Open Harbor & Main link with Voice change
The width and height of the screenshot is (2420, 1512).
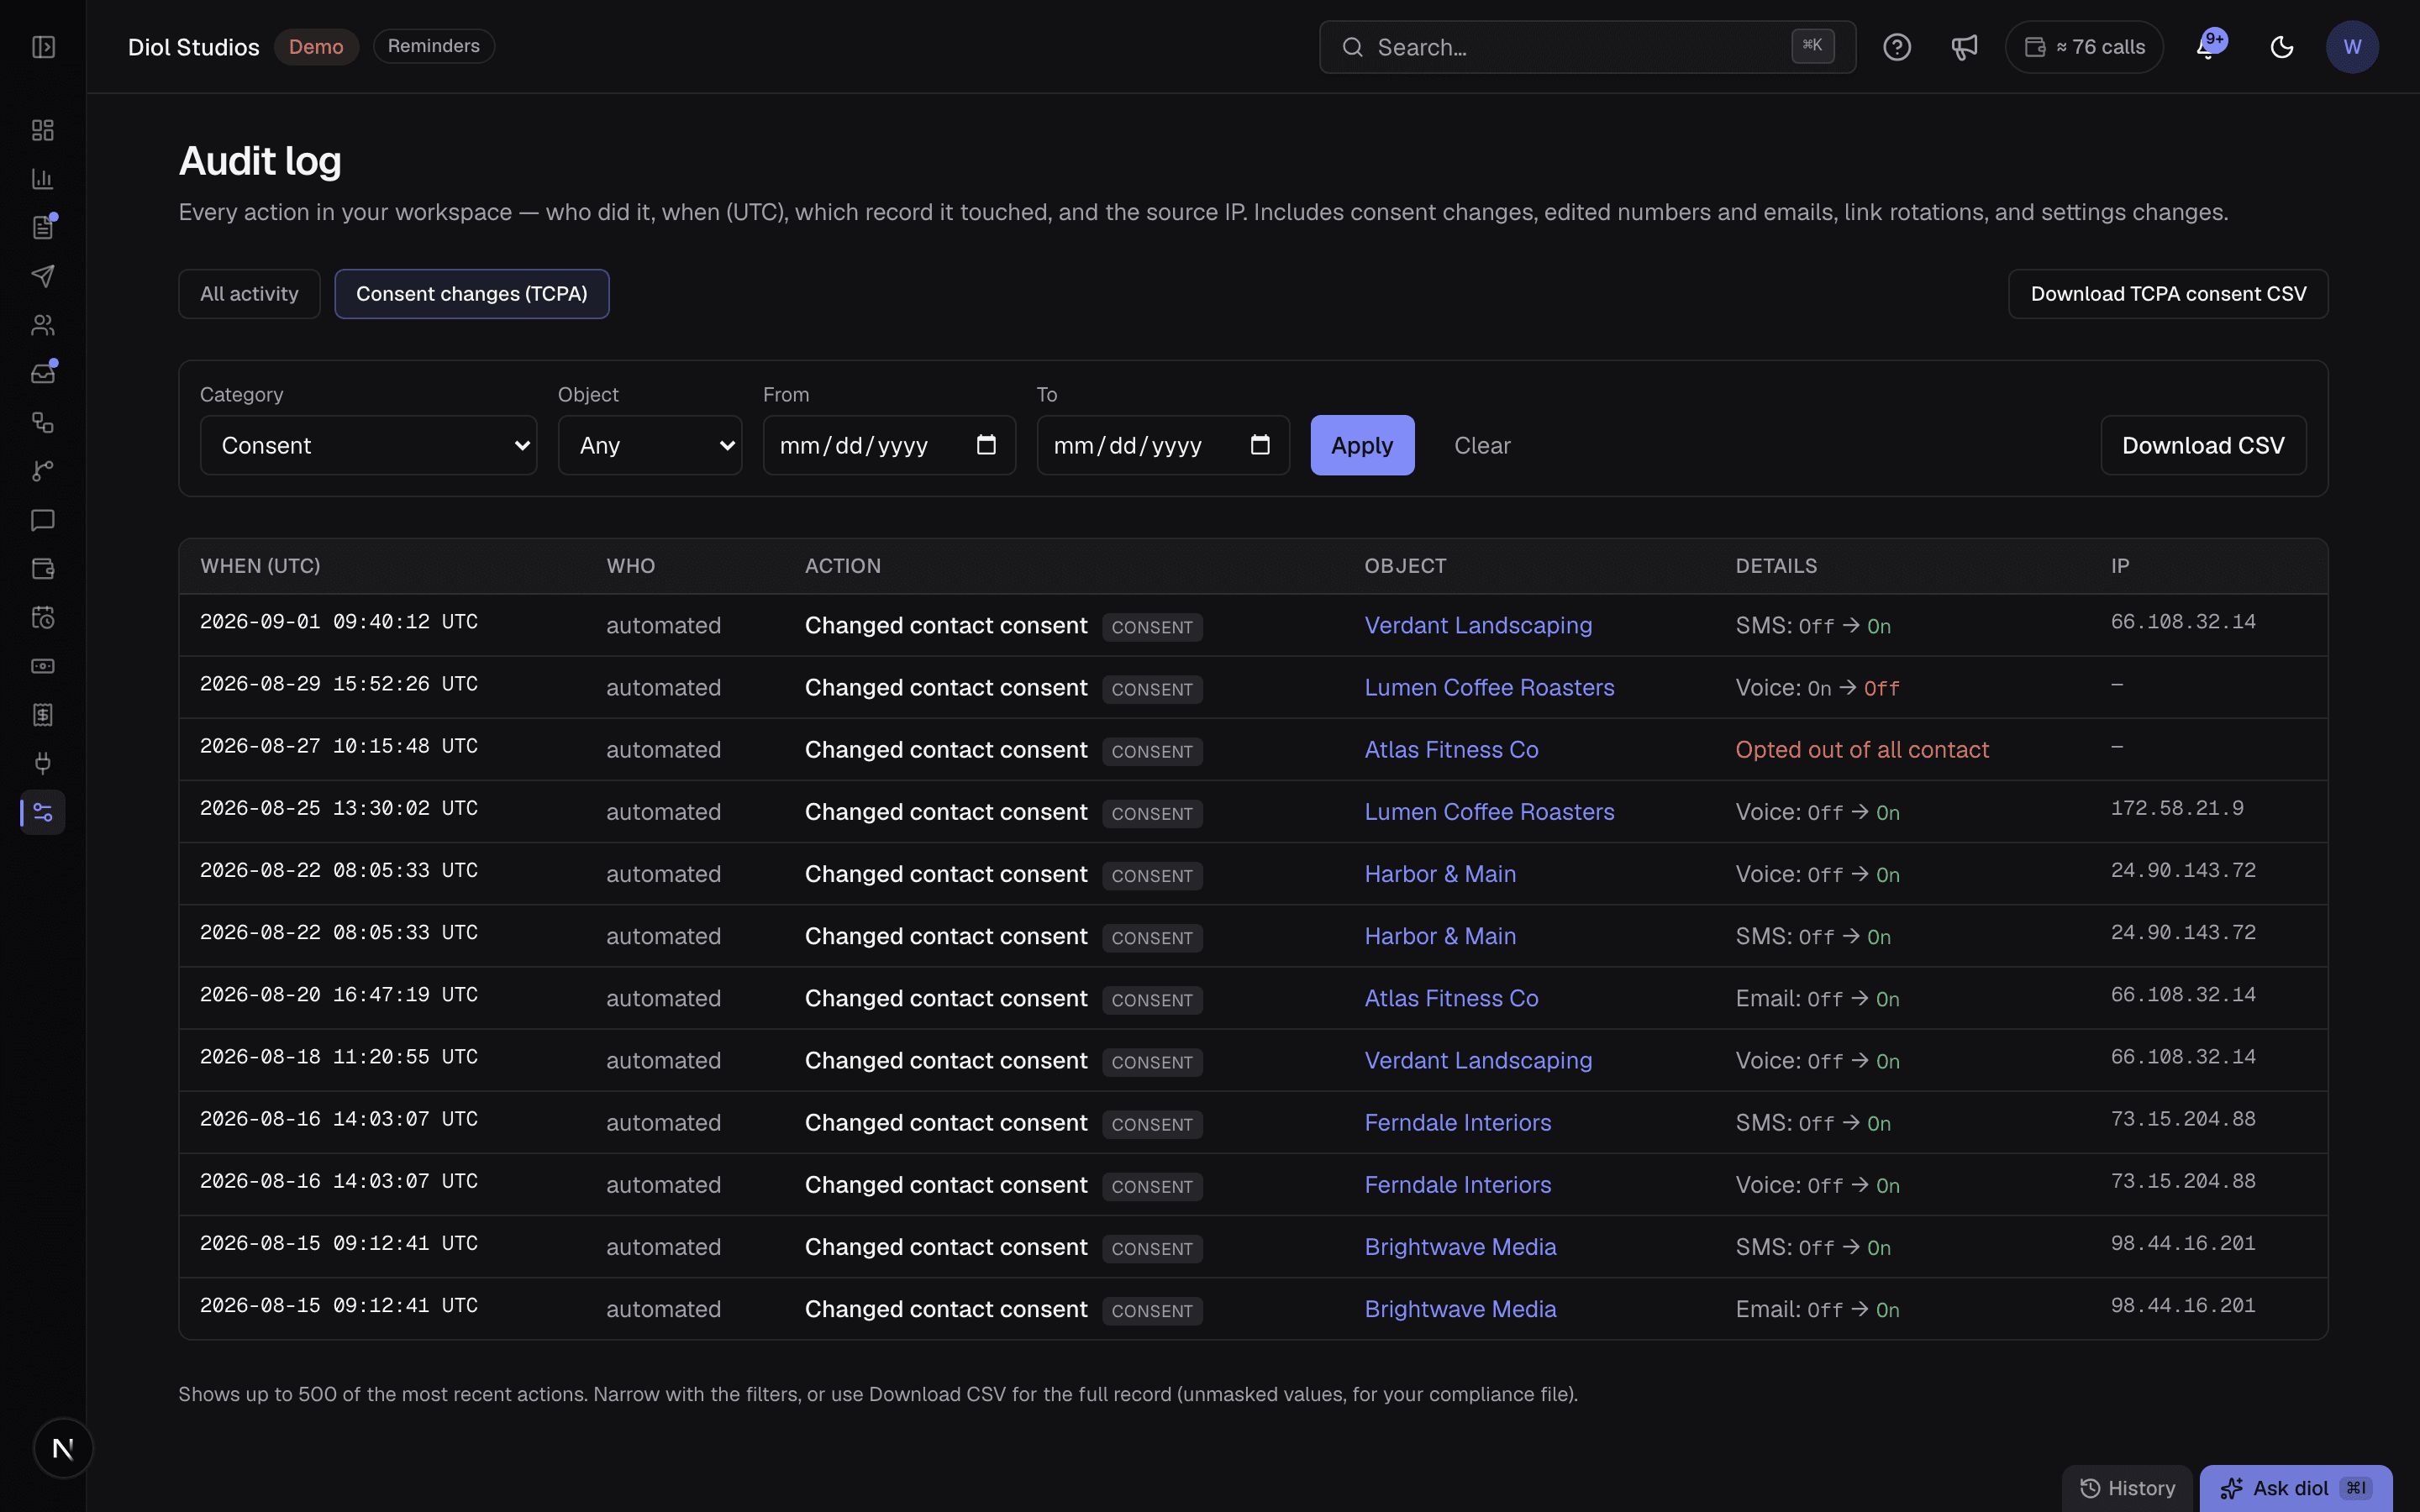[x=1440, y=873]
